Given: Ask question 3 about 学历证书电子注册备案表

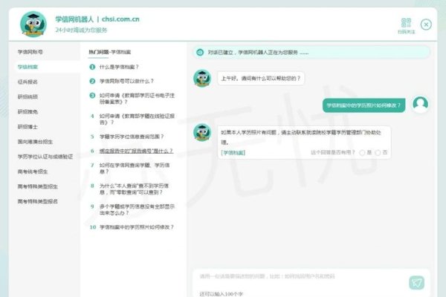Looking at the screenshot, I should click(x=137, y=99).
